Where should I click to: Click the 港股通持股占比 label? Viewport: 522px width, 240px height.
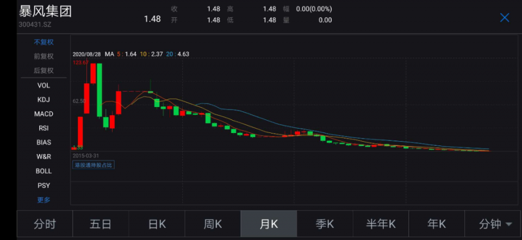(x=94, y=165)
